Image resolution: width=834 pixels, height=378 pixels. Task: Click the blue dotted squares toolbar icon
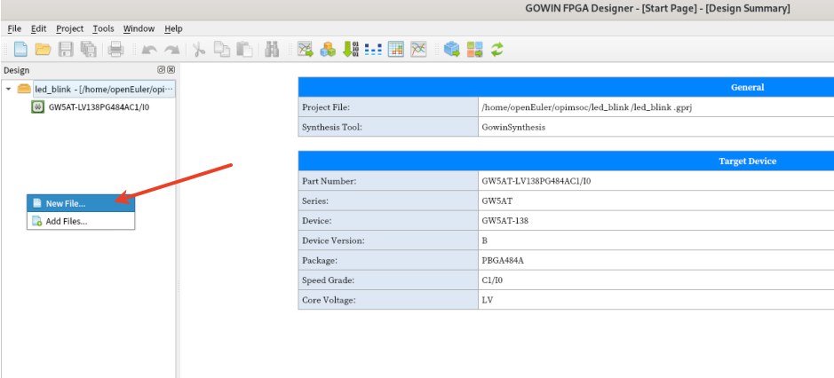pos(373,50)
